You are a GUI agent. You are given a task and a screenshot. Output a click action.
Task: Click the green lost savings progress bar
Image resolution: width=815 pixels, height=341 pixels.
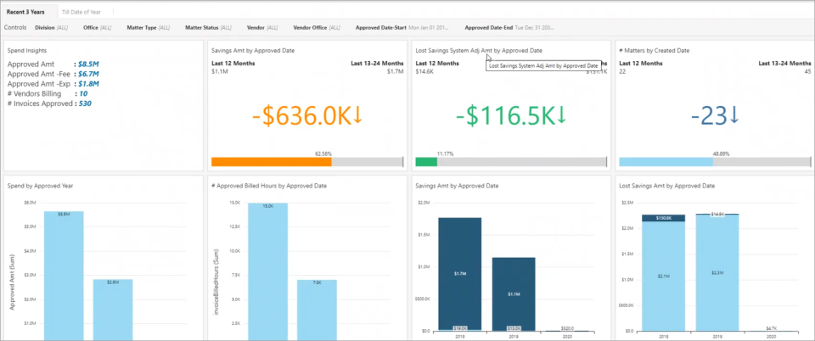[x=426, y=162]
